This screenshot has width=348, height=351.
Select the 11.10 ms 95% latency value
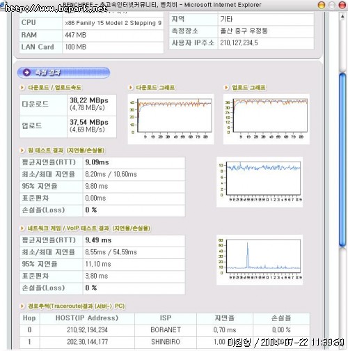98,264
